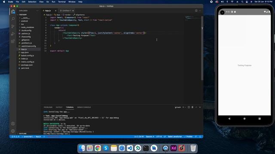The height and width of the screenshot is (154, 275).
Task: Switch to the Debug Console tab
Action: pyautogui.click(x=84, y=107)
